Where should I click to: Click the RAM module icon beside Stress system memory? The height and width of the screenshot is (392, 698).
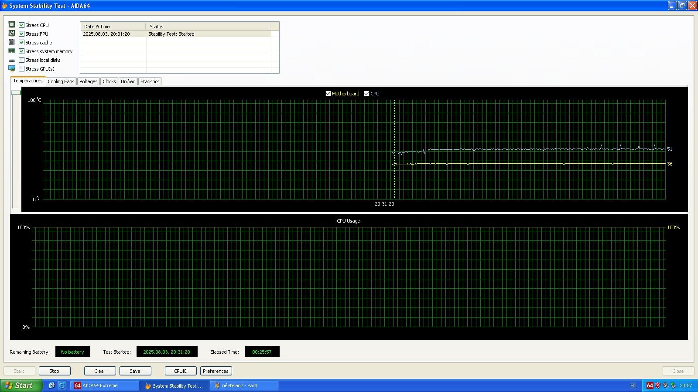[12, 51]
